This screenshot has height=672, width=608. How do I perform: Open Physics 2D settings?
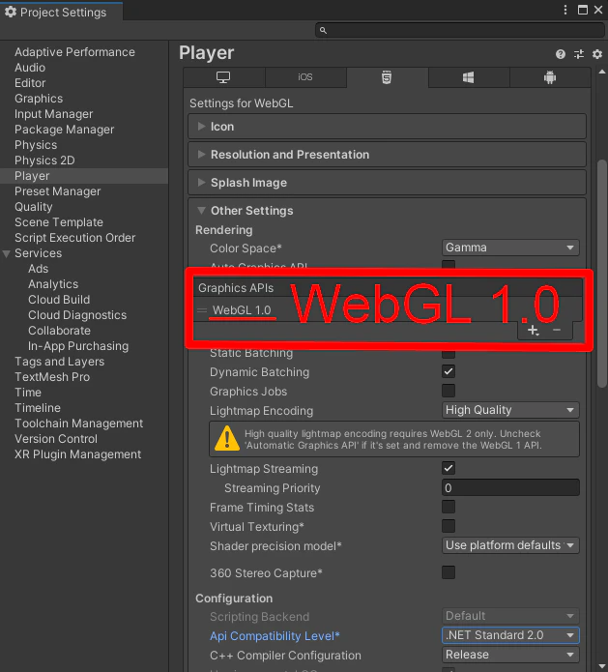click(x=44, y=161)
